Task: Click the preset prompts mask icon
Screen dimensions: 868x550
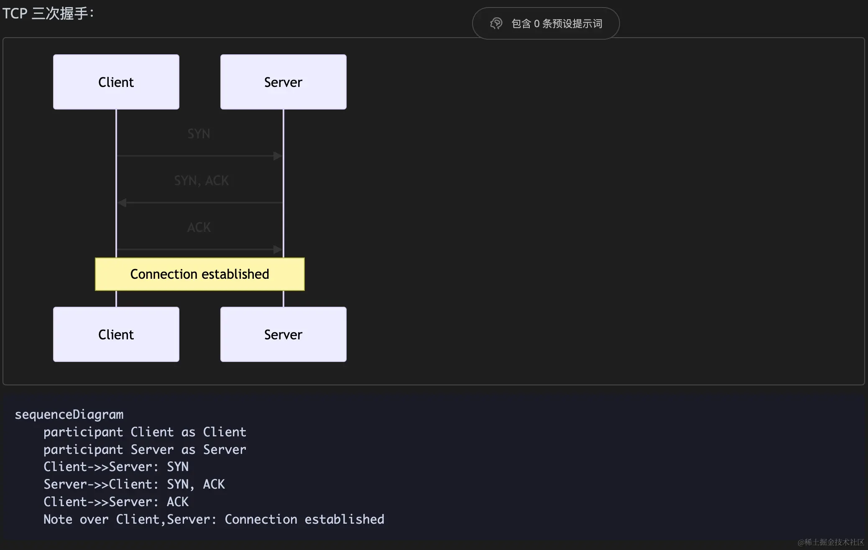Action: [496, 23]
